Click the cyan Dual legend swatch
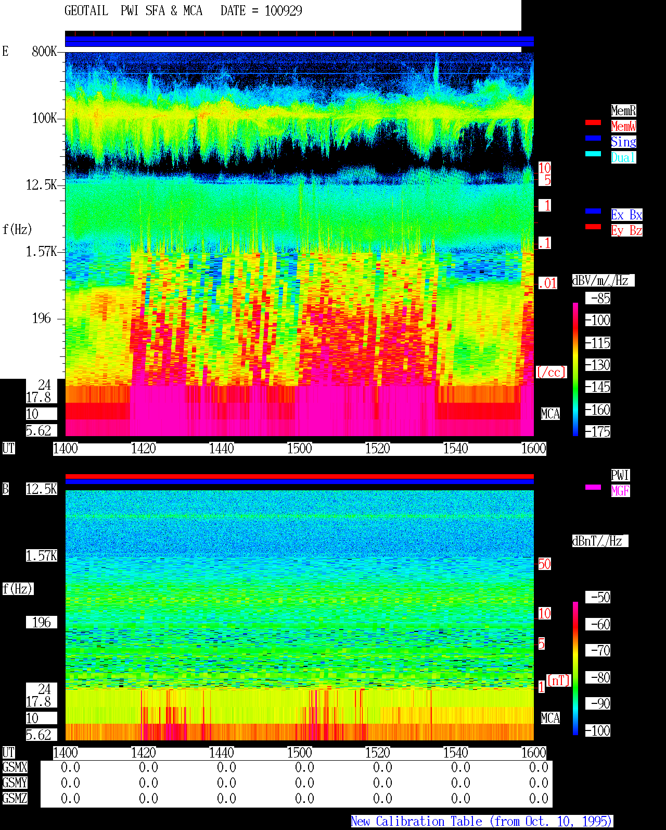Screen dimensions: 666x830 [593, 154]
